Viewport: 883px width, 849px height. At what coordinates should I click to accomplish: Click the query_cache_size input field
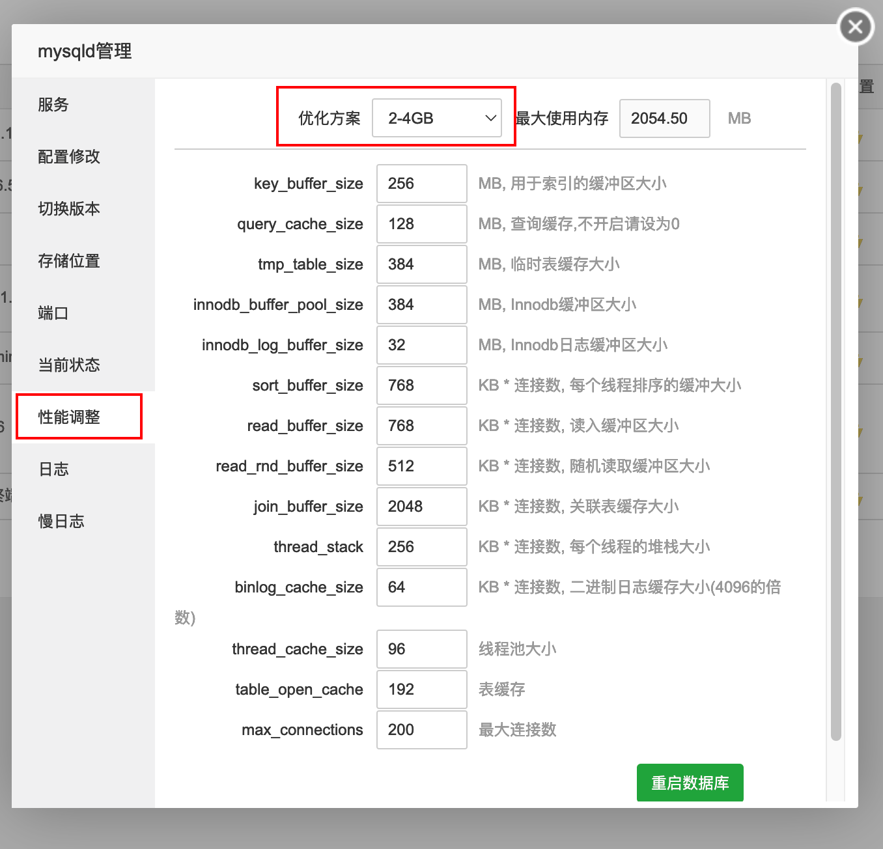(x=422, y=224)
